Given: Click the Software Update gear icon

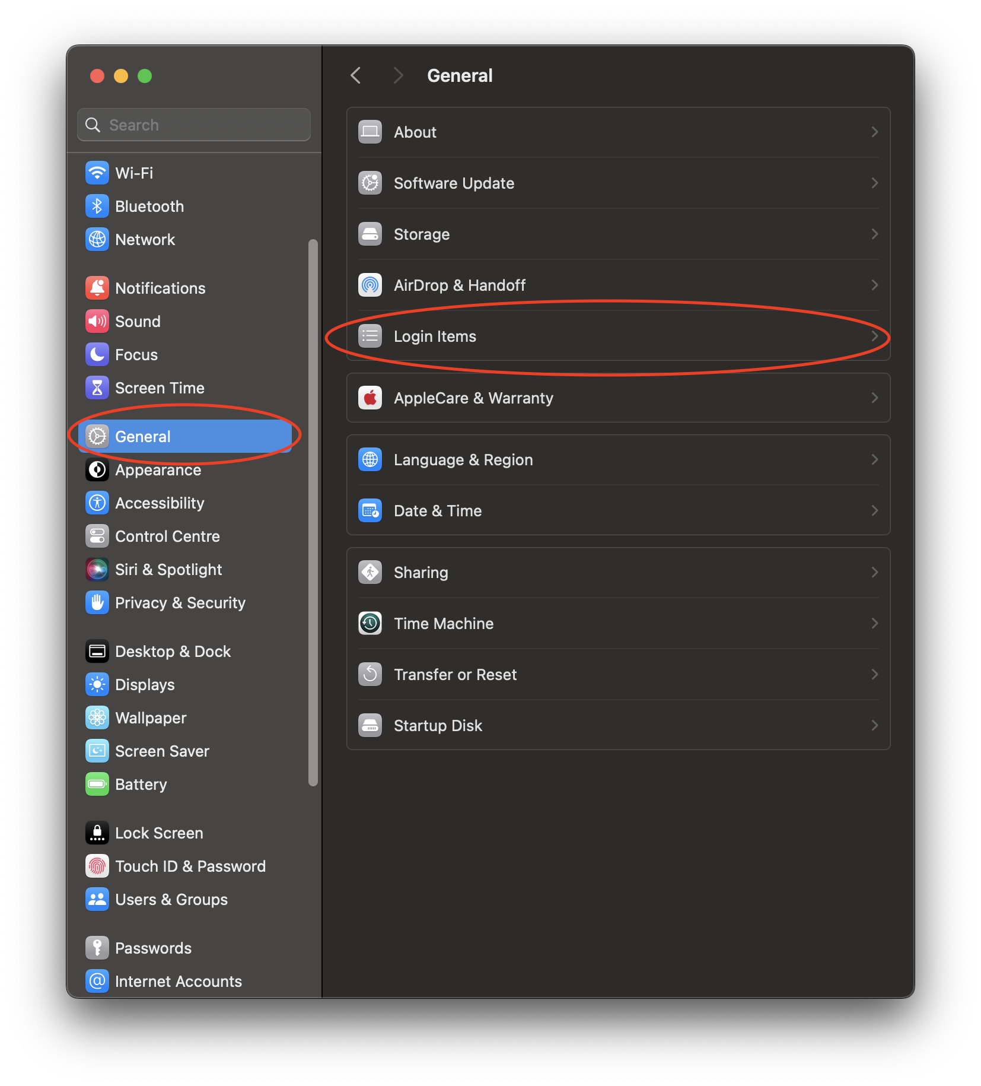Looking at the screenshot, I should [x=370, y=183].
